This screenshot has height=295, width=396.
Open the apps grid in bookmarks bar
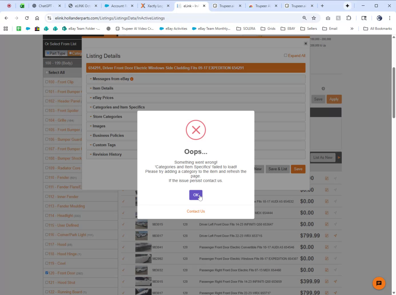coord(6,29)
